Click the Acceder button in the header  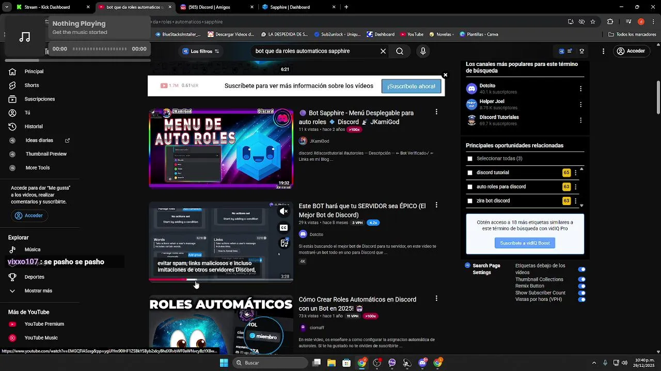631,51
